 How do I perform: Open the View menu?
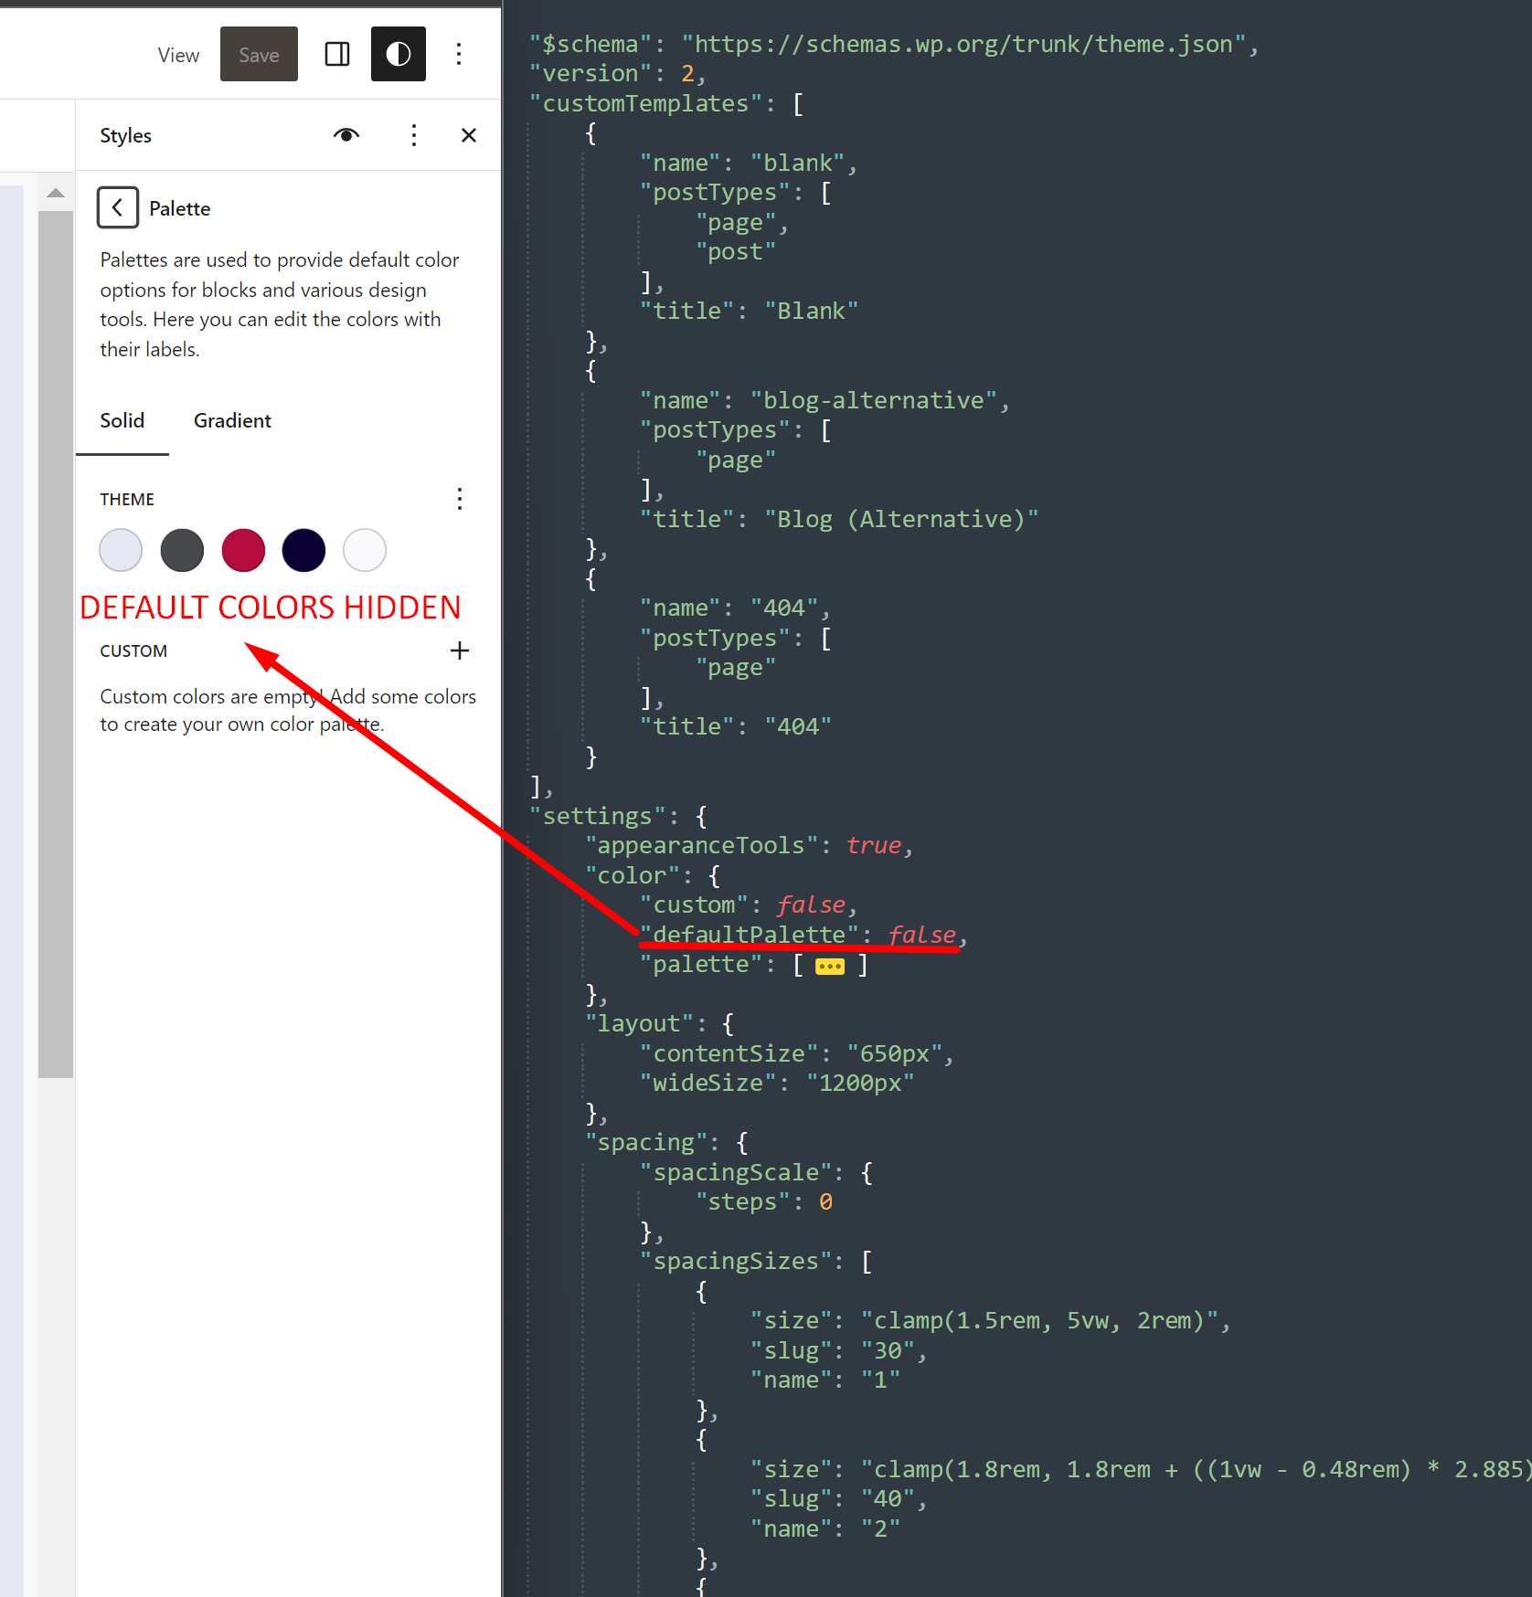click(177, 54)
